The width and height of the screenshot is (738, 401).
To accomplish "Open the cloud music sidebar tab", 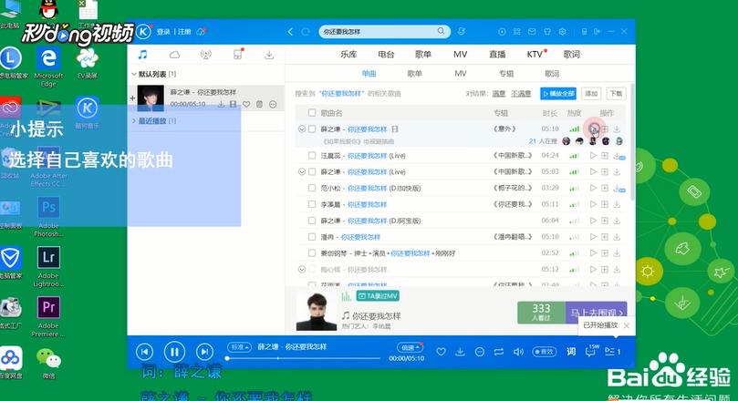I will pyautogui.click(x=174, y=55).
